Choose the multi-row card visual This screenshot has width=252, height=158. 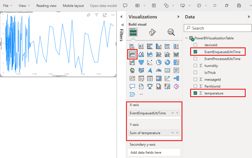(176, 70)
